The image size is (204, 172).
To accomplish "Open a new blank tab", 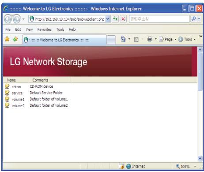I will point(111,40).
